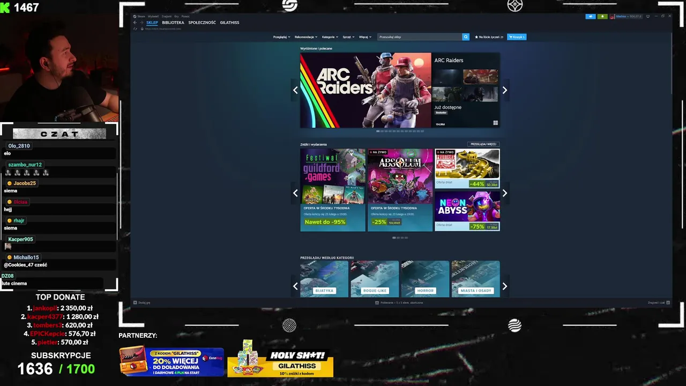Open the Gilathiss account balance dropdown
The image size is (686, 386).
click(629, 17)
